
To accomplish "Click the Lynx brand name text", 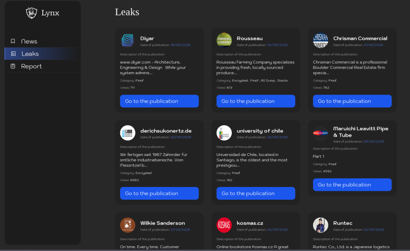I will coord(50,13).
